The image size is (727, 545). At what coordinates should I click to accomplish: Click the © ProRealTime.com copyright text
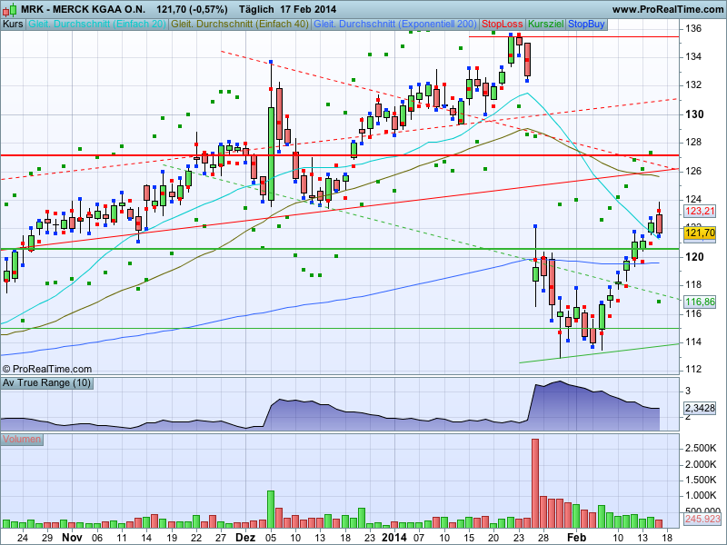[x=47, y=370]
